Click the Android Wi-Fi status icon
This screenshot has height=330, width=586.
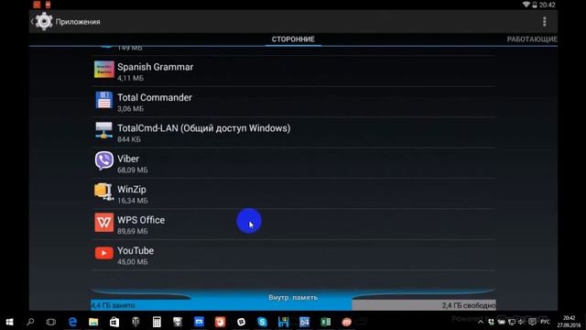(526, 5)
